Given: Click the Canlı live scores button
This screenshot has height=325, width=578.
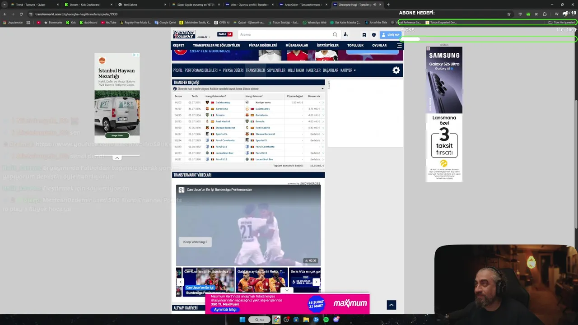Looking at the screenshot, I should tap(224, 34).
